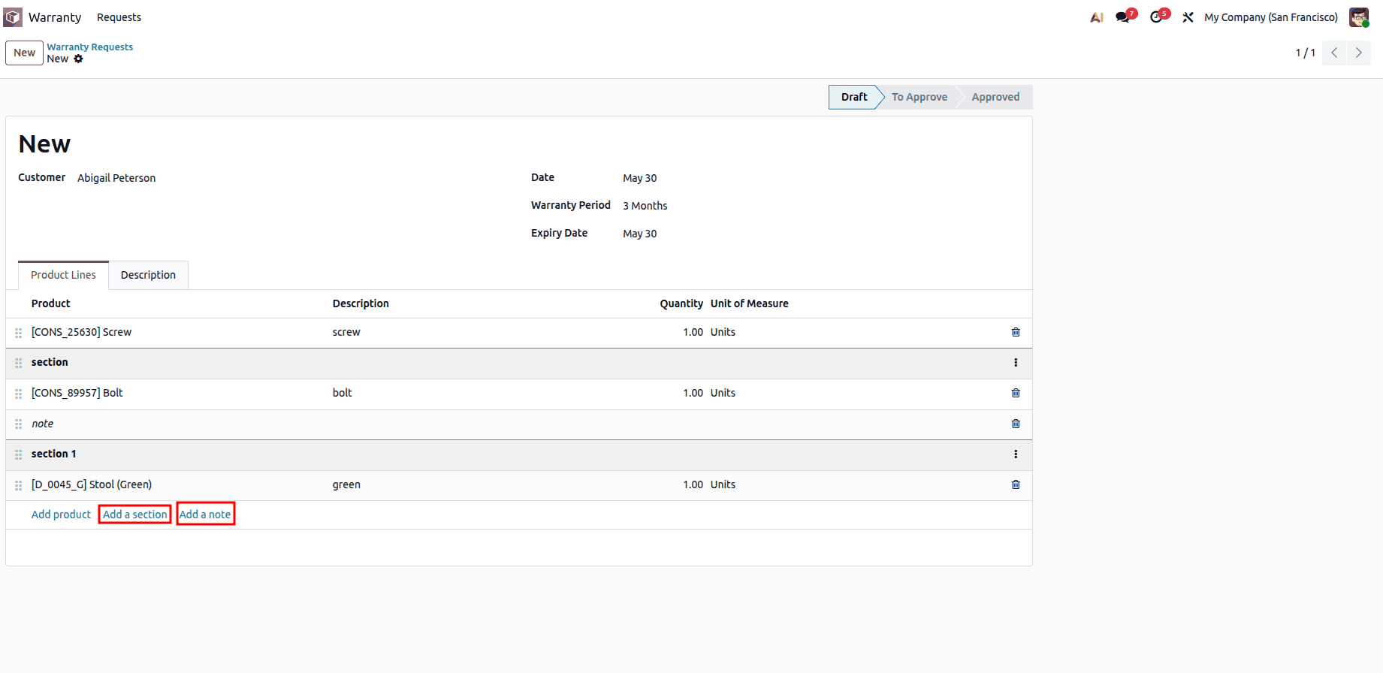Click the Add a note link

tap(205, 515)
